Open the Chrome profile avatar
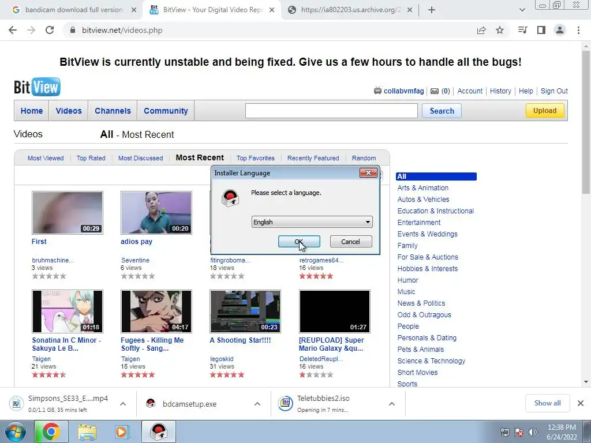The width and height of the screenshot is (591, 443). click(560, 30)
